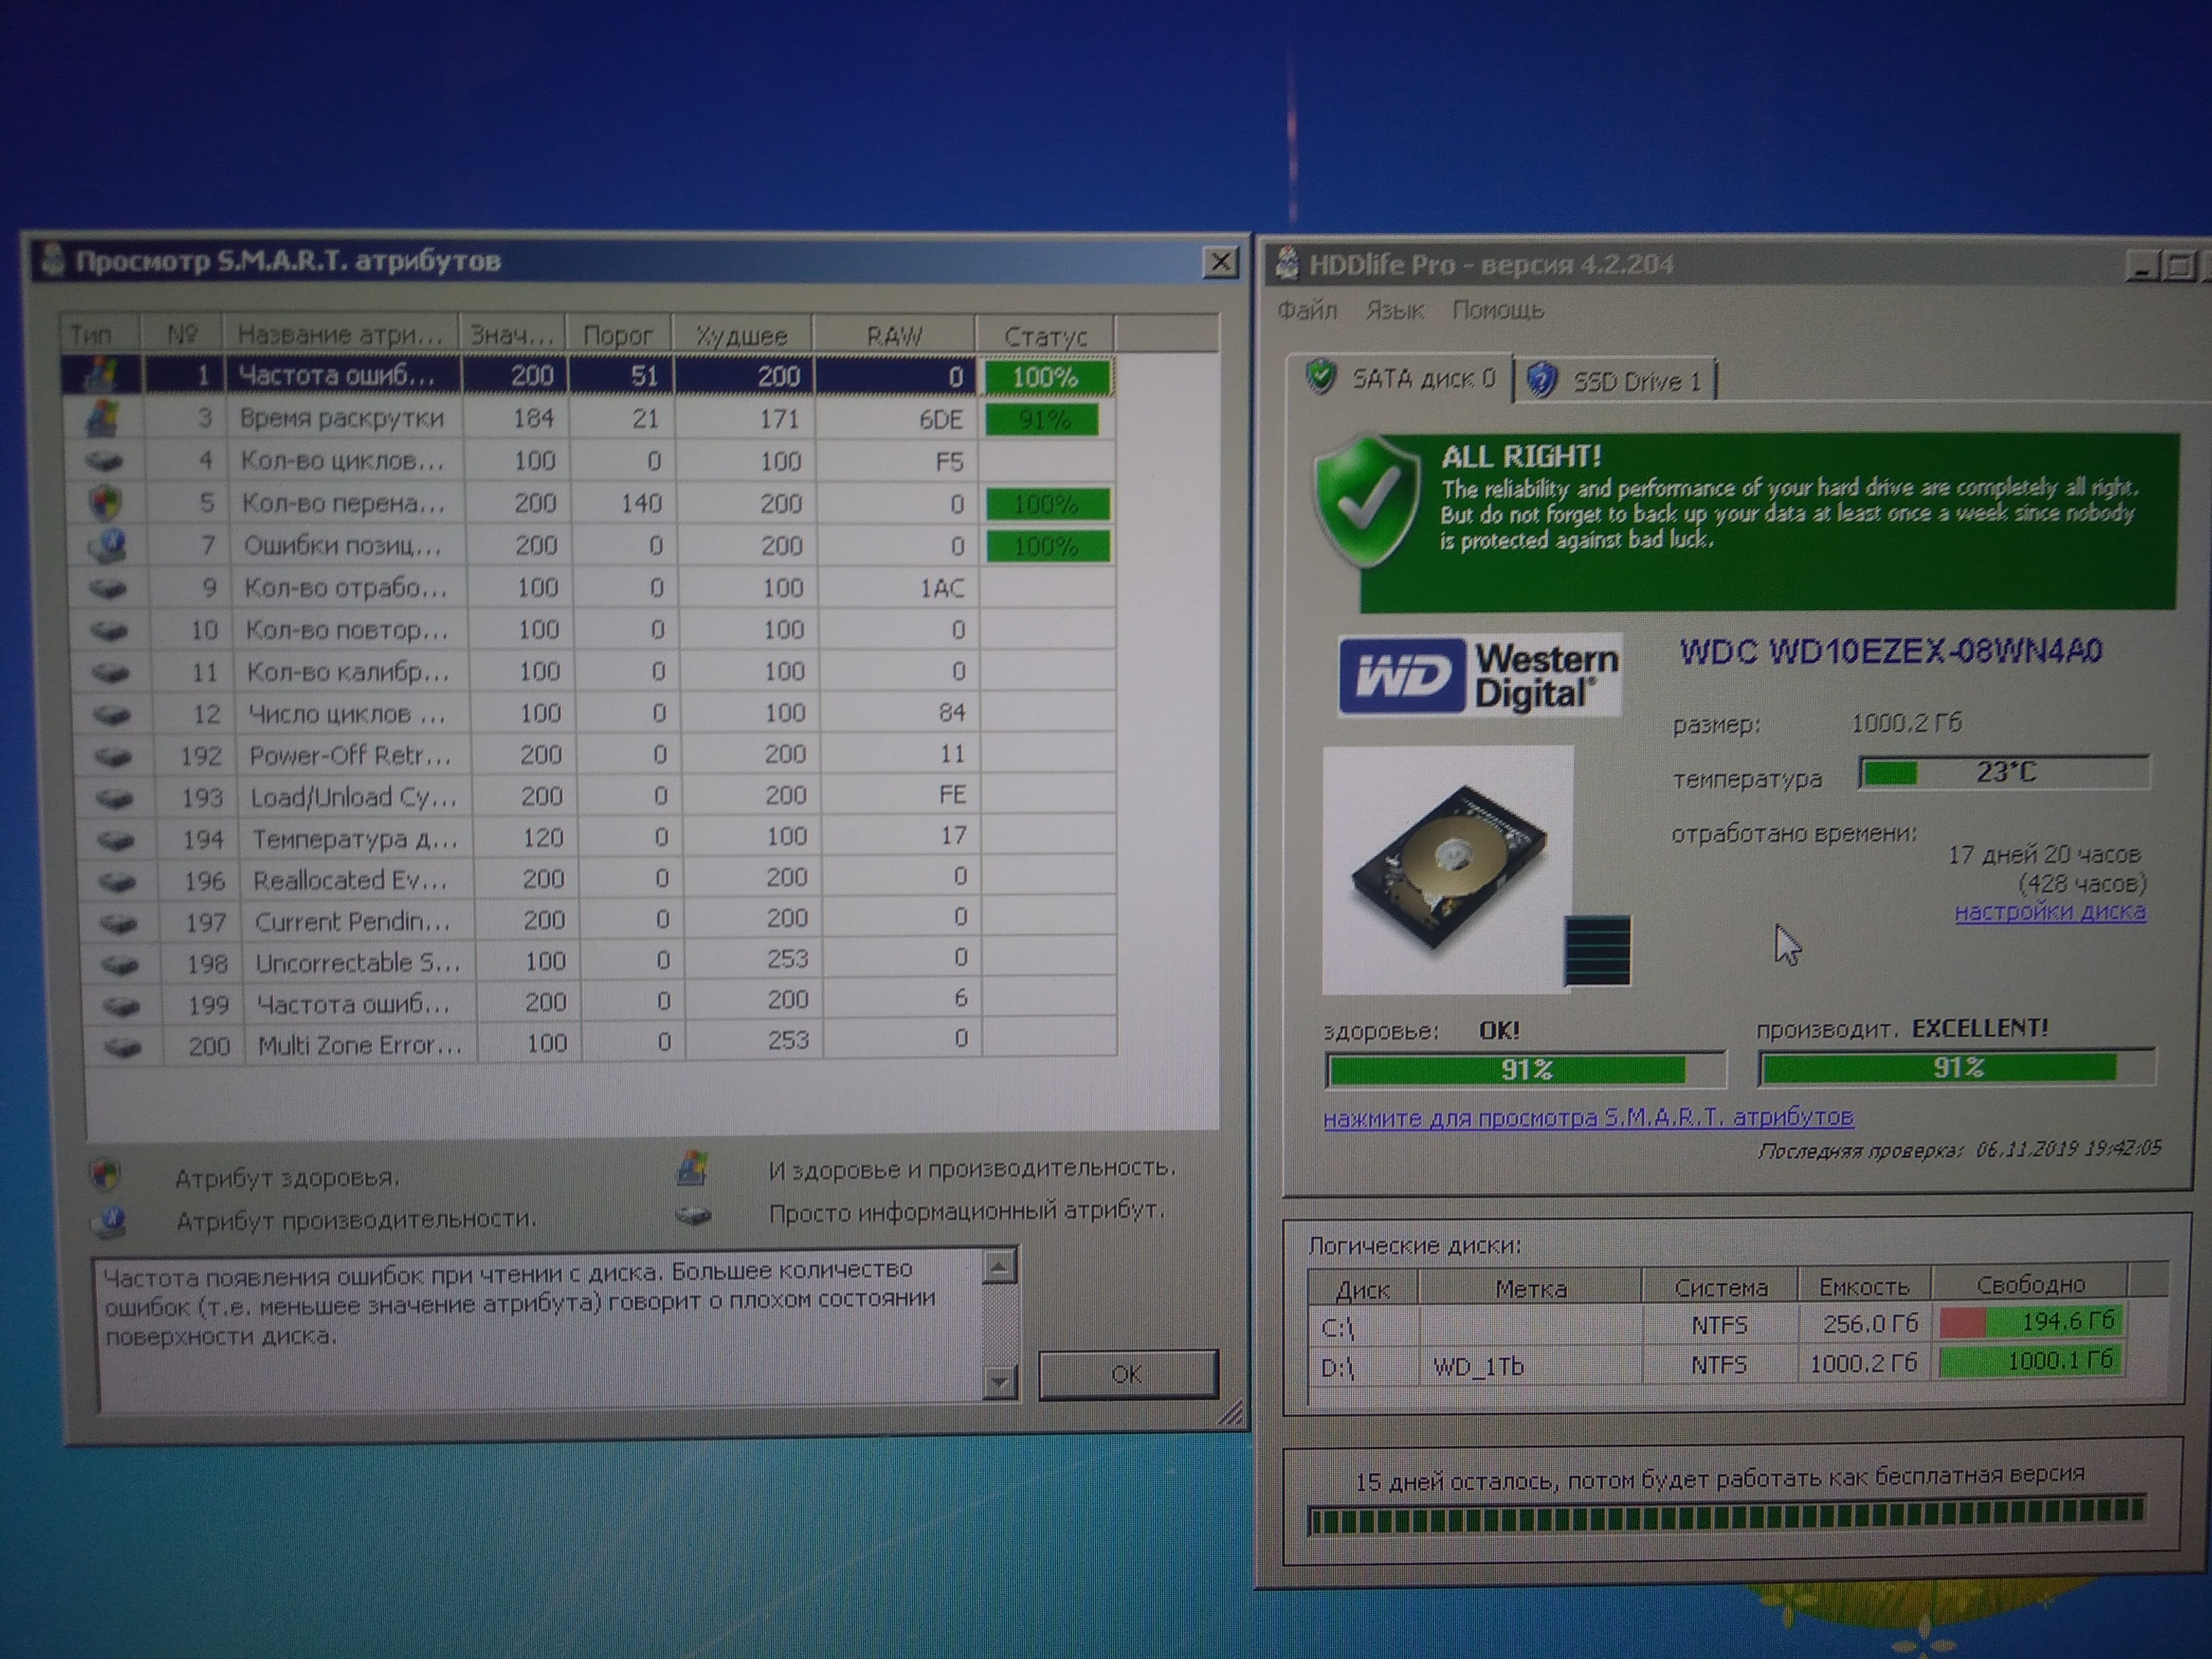Click the disk icon in Reallocated Ev row

(118, 882)
